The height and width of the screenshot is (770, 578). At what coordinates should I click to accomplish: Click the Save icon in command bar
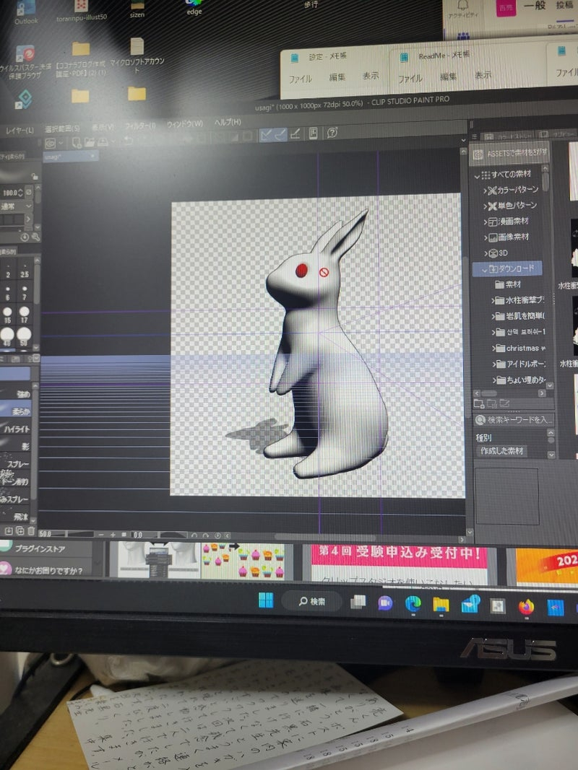(102, 141)
